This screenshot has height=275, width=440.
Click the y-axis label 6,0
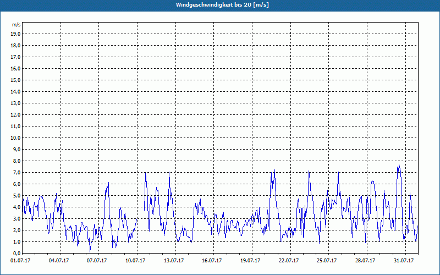(16, 184)
